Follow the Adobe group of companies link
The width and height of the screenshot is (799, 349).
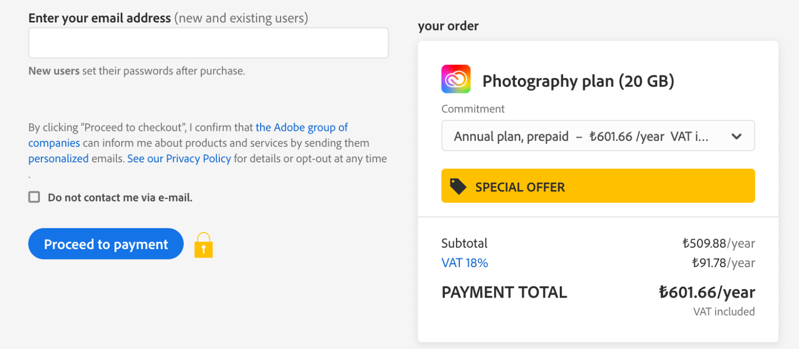point(302,127)
